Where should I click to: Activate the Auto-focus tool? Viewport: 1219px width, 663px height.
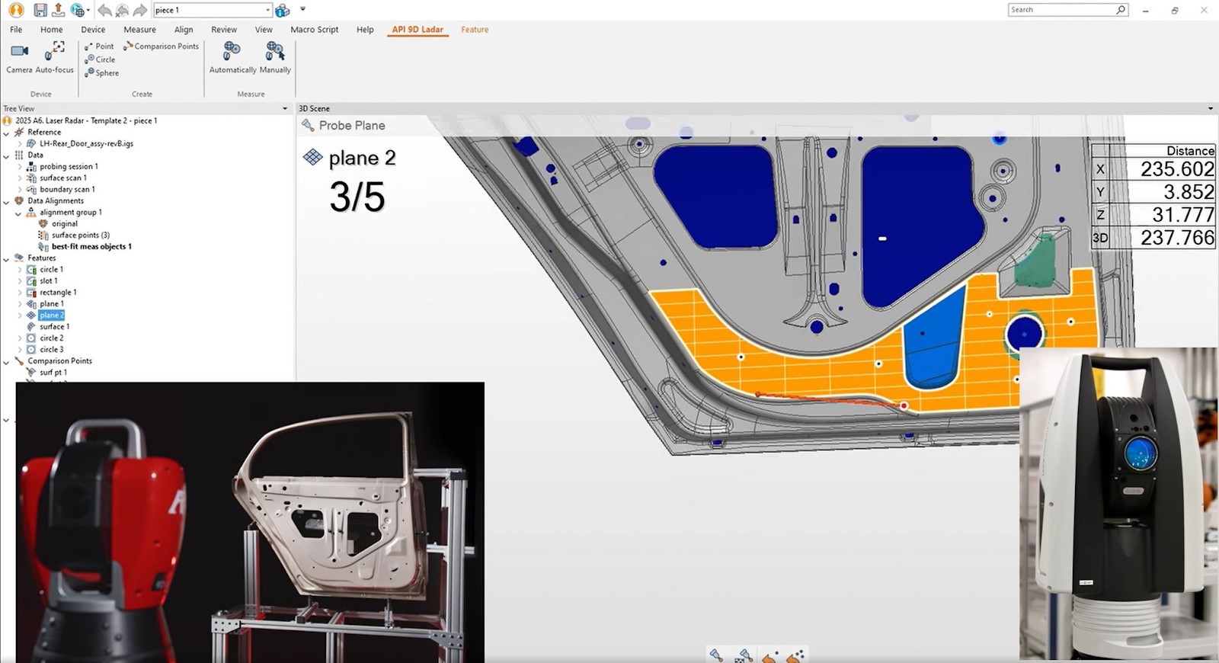coord(54,52)
